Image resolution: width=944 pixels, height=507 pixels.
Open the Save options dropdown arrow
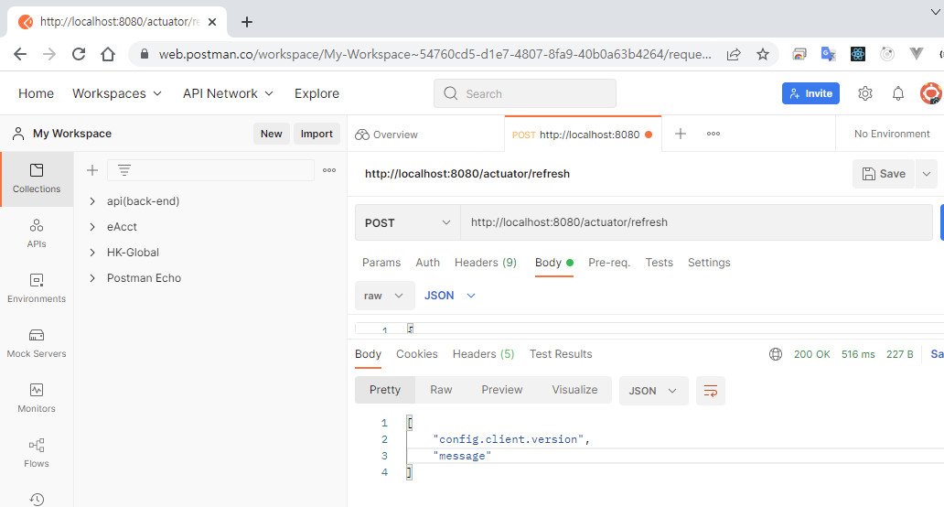pos(927,174)
